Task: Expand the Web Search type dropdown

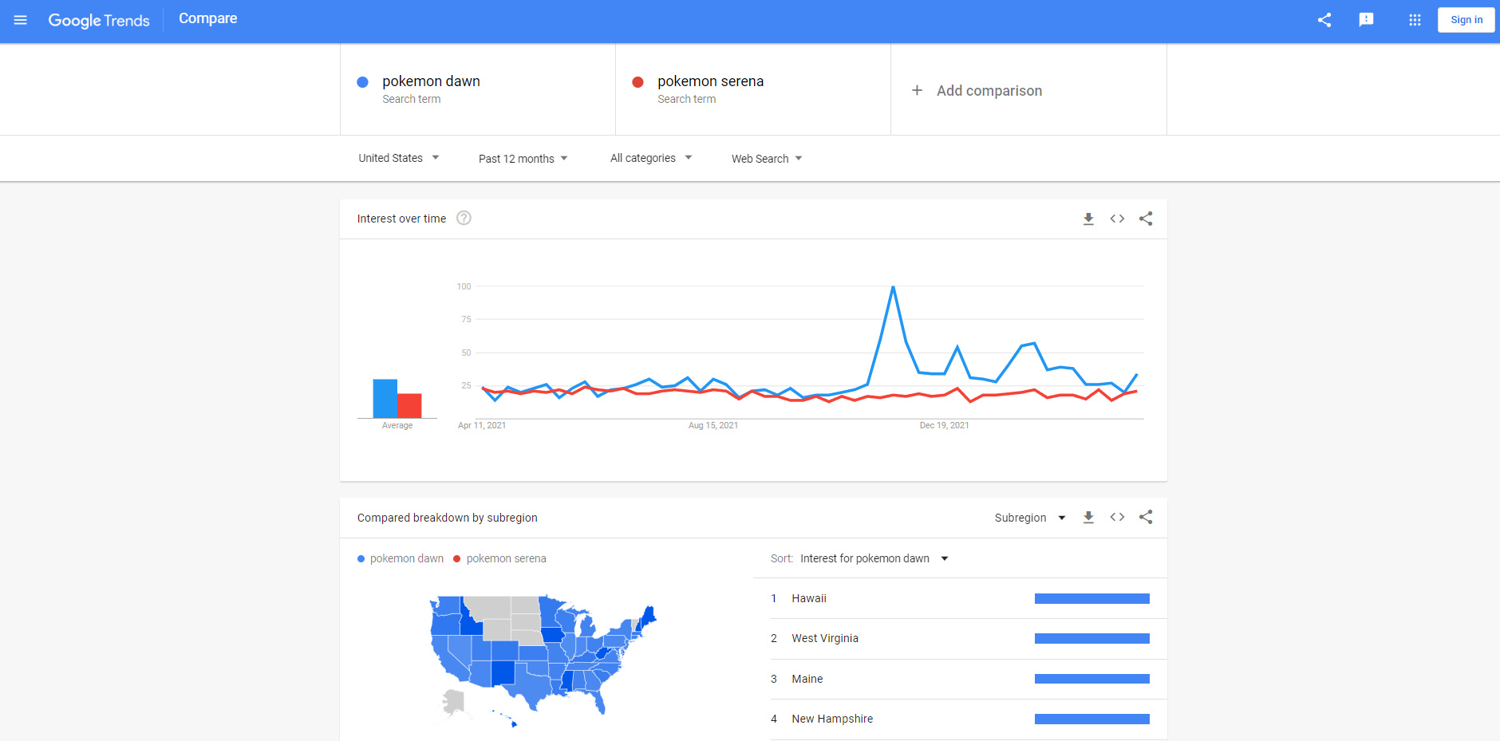Action: tap(767, 159)
